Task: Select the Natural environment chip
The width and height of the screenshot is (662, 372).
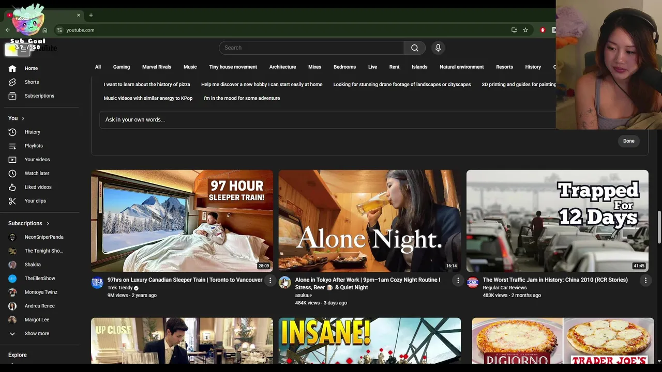Action: click(x=461, y=67)
